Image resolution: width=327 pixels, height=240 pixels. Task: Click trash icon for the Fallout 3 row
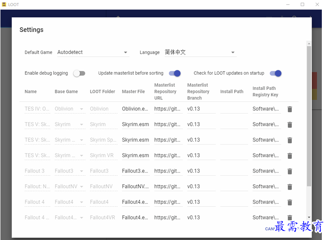[290, 171]
